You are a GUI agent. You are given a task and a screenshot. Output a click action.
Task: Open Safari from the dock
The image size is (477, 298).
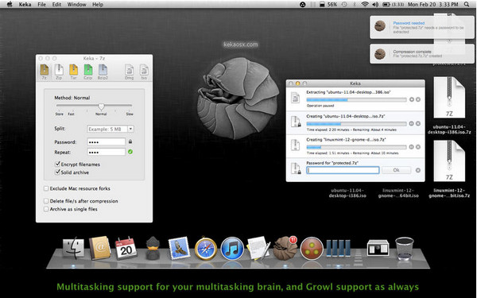pyautogui.click(x=206, y=249)
